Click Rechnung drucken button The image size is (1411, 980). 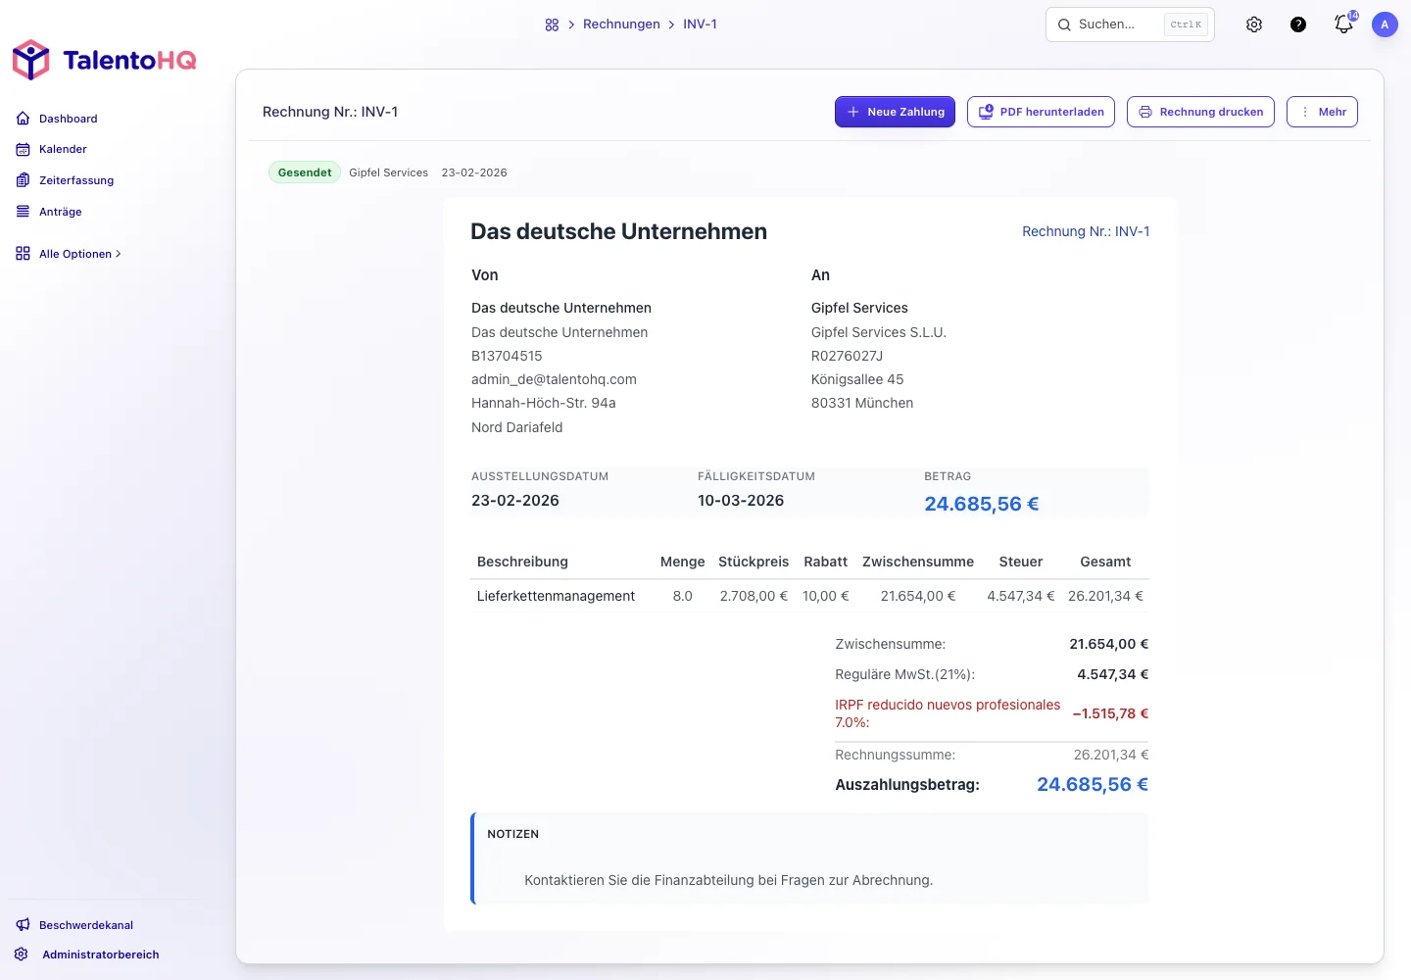tap(1200, 112)
